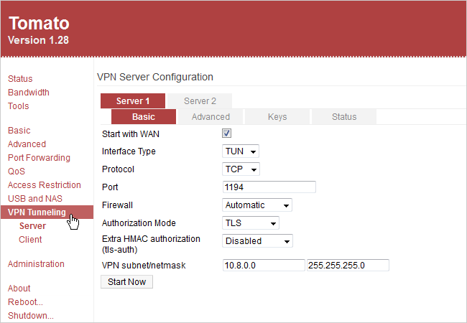Open the VPN Client subpage
The image size is (467, 323).
click(x=30, y=240)
